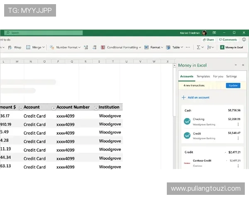Close the Money in Excel pane
Screen dimensions: 249x199
243,65
